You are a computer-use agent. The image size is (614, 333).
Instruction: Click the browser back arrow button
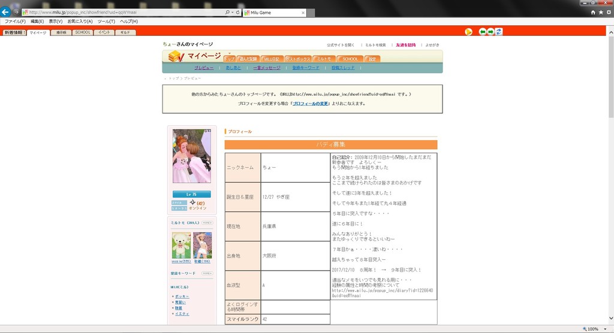click(5, 12)
